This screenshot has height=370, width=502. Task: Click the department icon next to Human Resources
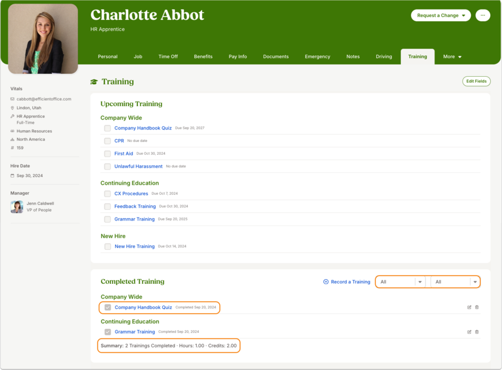tap(12, 131)
